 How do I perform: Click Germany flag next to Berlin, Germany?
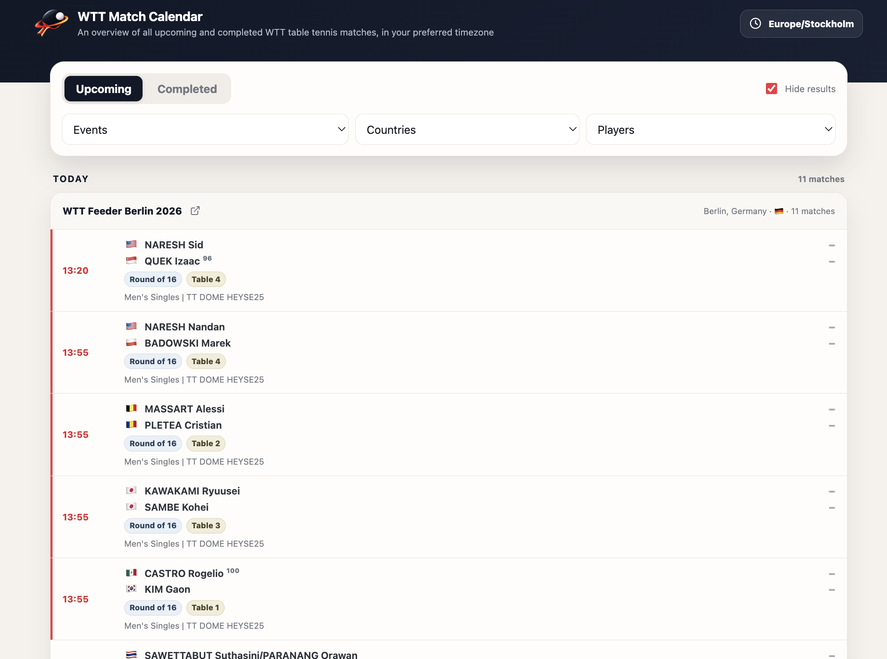pos(779,211)
